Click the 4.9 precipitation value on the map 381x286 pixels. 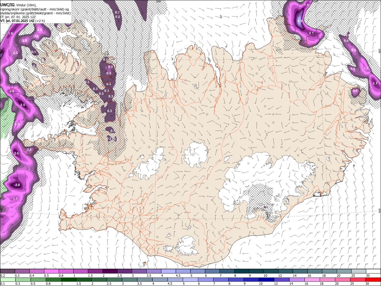tap(300, 21)
